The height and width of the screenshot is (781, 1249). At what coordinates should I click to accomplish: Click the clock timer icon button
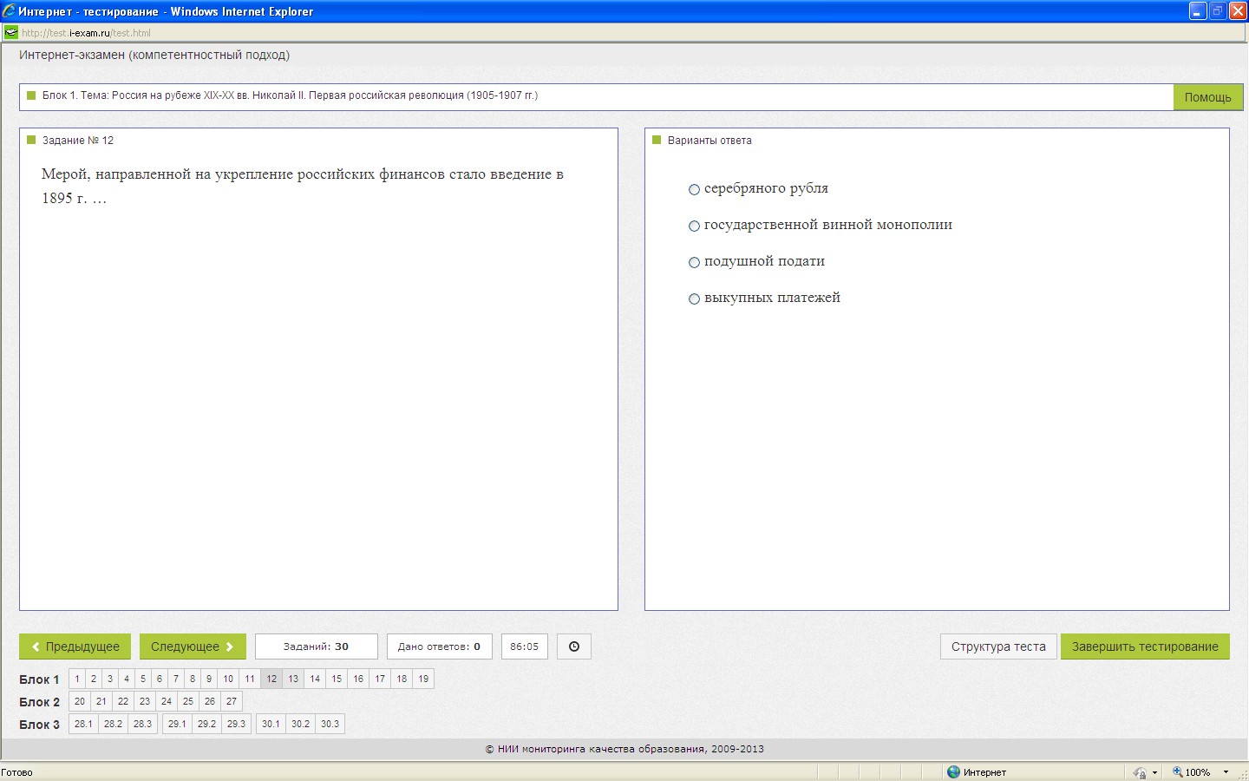click(573, 646)
